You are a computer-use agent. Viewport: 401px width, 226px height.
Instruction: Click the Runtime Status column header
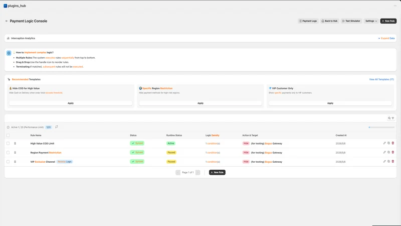click(174, 135)
